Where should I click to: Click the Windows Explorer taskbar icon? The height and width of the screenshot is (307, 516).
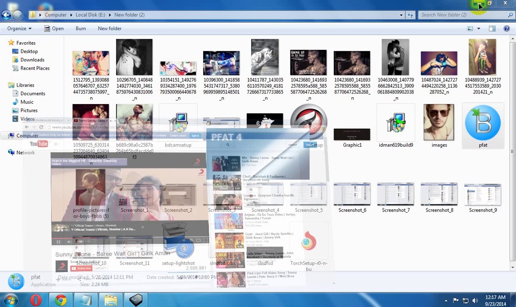pyautogui.click(x=111, y=301)
